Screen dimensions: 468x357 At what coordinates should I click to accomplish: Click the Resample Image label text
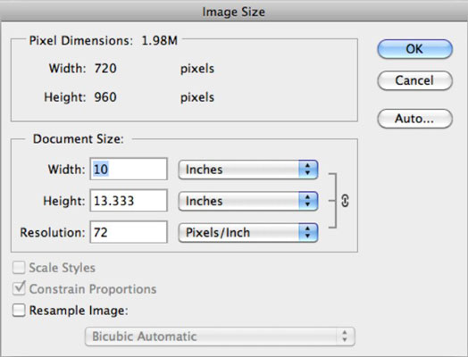[x=79, y=311]
